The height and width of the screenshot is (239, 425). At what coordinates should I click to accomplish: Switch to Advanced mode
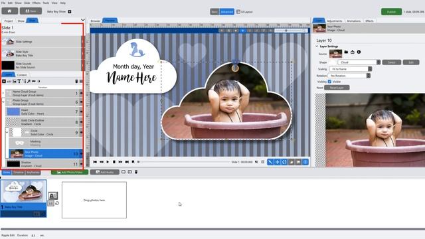click(226, 12)
